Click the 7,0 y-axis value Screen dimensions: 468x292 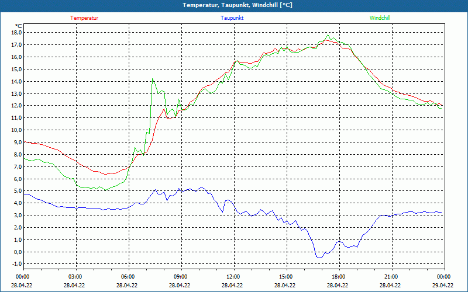[18, 166]
